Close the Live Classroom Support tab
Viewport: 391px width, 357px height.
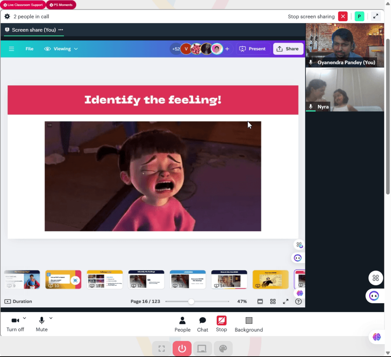pyautogui.click(x=5, y=5)
